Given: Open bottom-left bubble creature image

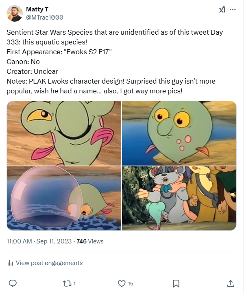Looking at the screenshot, I should [x=64, y=198].
